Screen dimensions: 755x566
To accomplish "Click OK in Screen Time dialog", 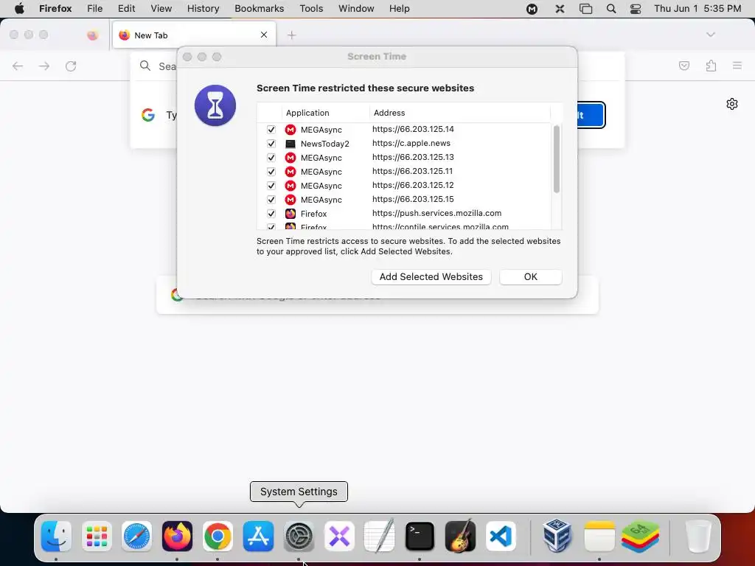I will (x=531, y=277).
